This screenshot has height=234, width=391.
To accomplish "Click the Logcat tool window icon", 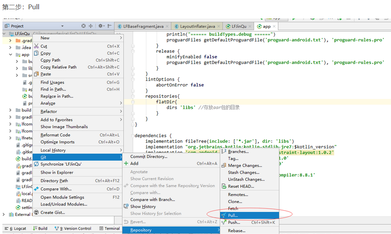I will [6, 228].
